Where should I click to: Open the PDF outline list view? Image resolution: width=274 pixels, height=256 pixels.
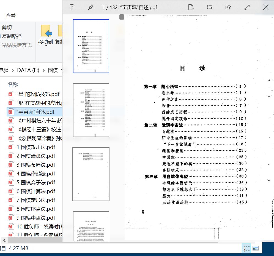click(209, 7)
